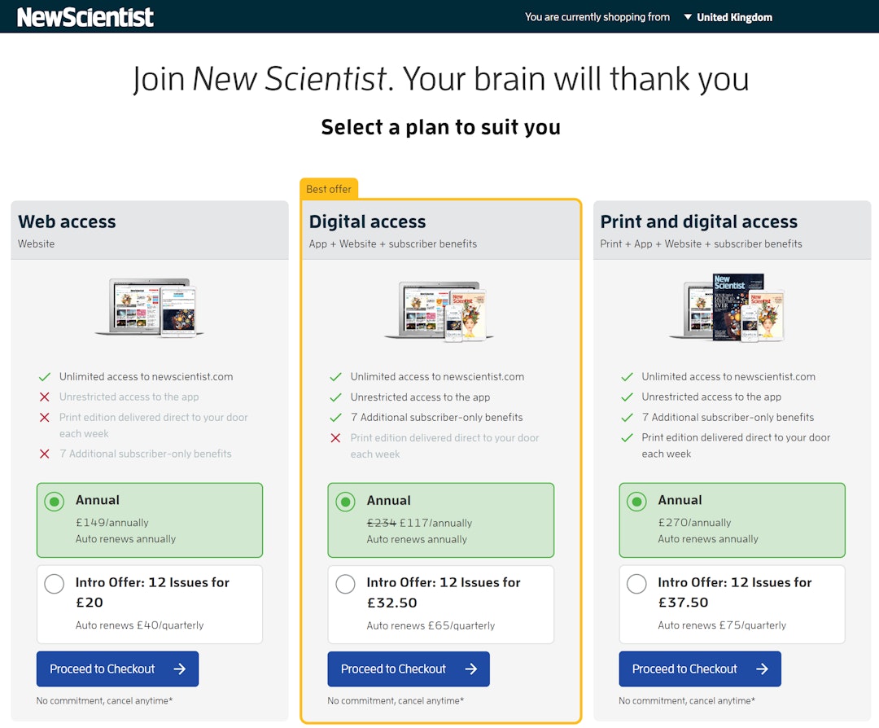Choose Digital access £32.50 Intro Offer
The height and width of the screenshot is (728, 879).
(346, 584)
